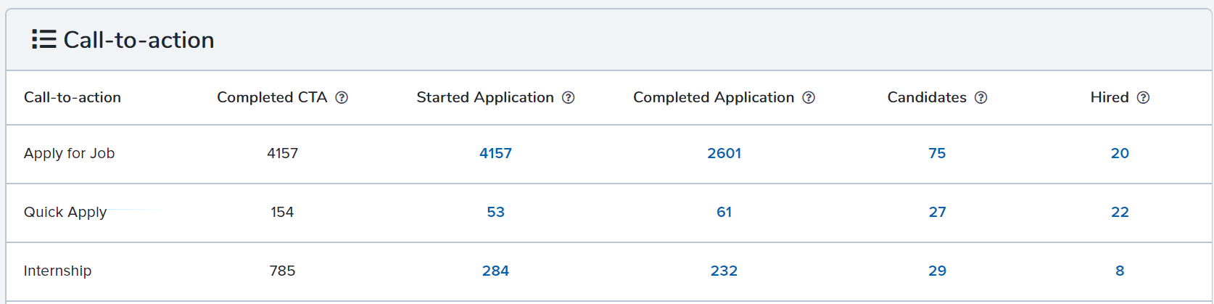Click help icon next to Started Application
This screenshot has width=1214, height=304.
point(569,97)
